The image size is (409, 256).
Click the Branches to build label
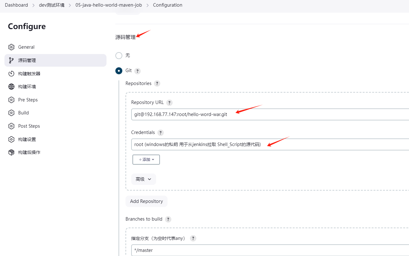(x=144, y=219)
